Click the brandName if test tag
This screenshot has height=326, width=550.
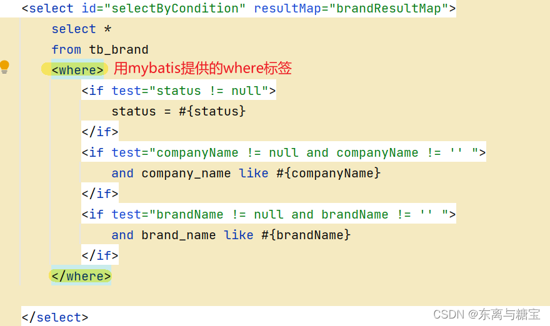click(x=269, y=214)
